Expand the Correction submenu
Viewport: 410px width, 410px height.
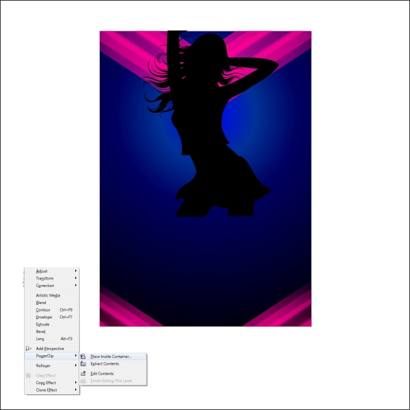[45, 286]
